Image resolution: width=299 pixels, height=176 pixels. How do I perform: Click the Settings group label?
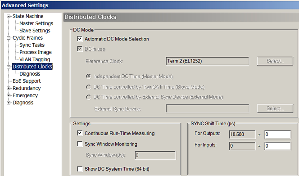[x=82, y=124]
